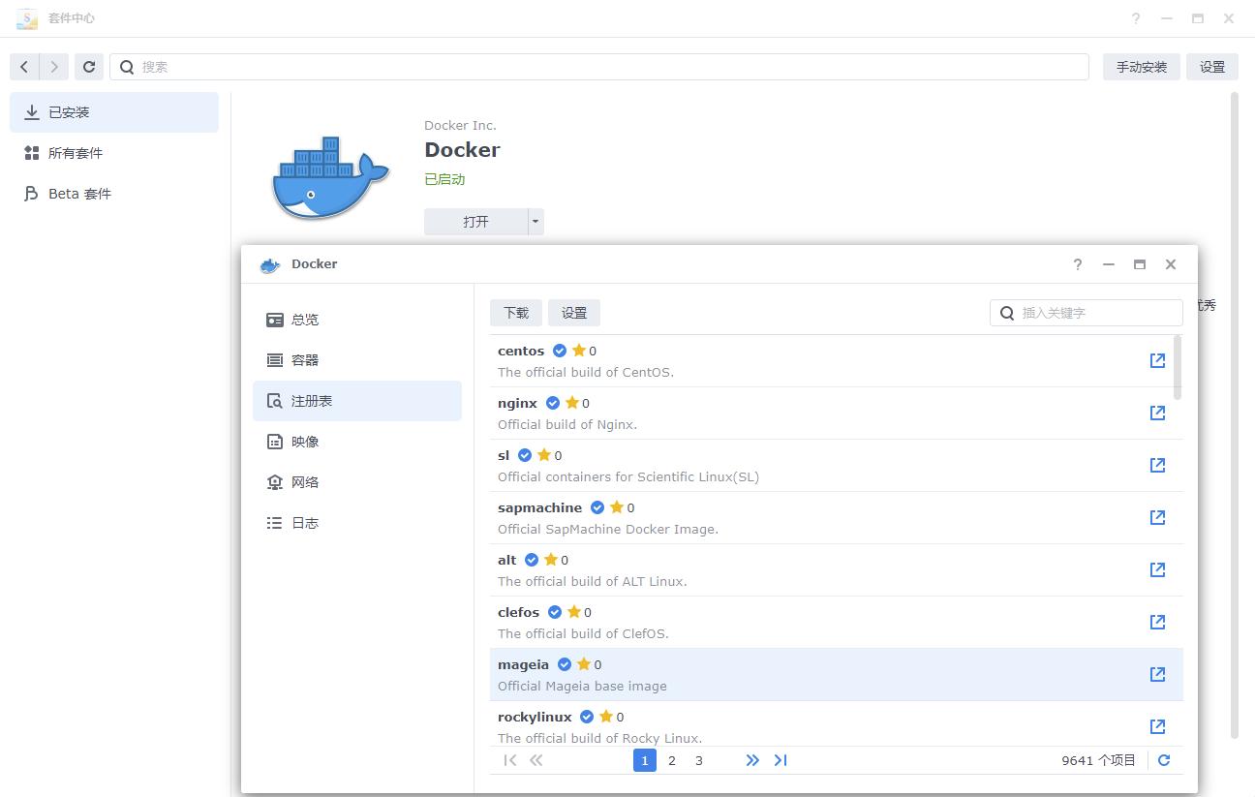1255x797 pixels.
Task: Navigate back in Package Center
Action: pyautogui.click(x=24, y=67)
